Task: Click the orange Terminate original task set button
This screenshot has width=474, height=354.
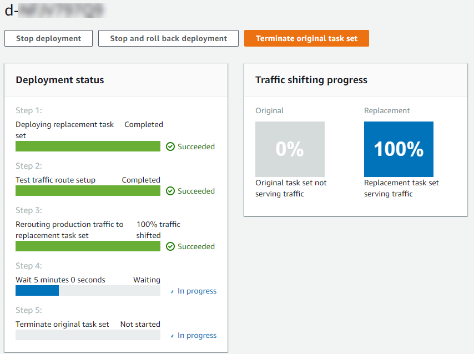Action: (306, 38)
